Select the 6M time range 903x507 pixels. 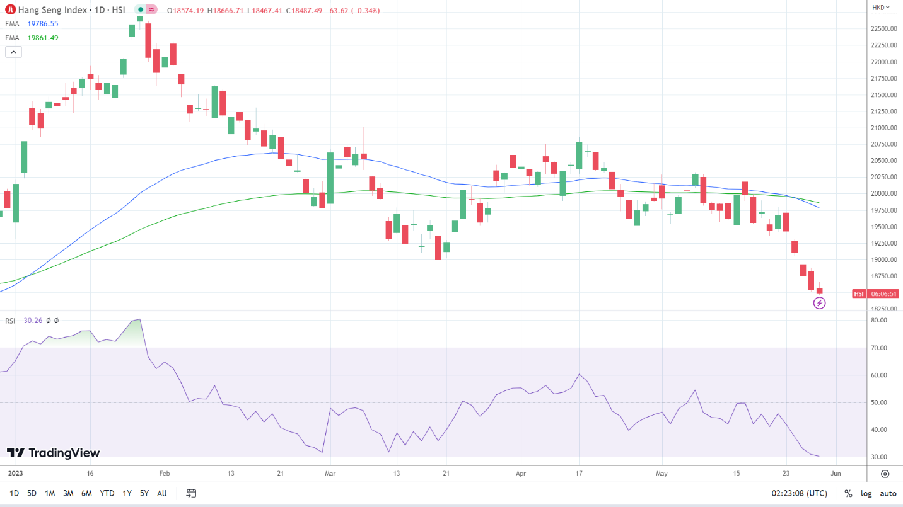point(87,493)
